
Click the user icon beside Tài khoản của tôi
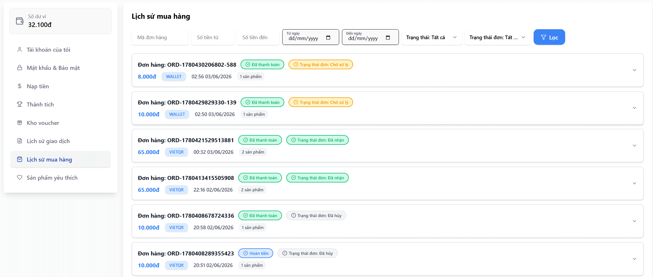(x=20, y=50)
